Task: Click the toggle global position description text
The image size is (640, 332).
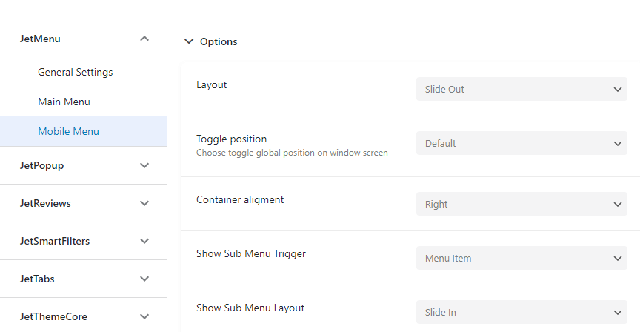Action: point(292,153)
